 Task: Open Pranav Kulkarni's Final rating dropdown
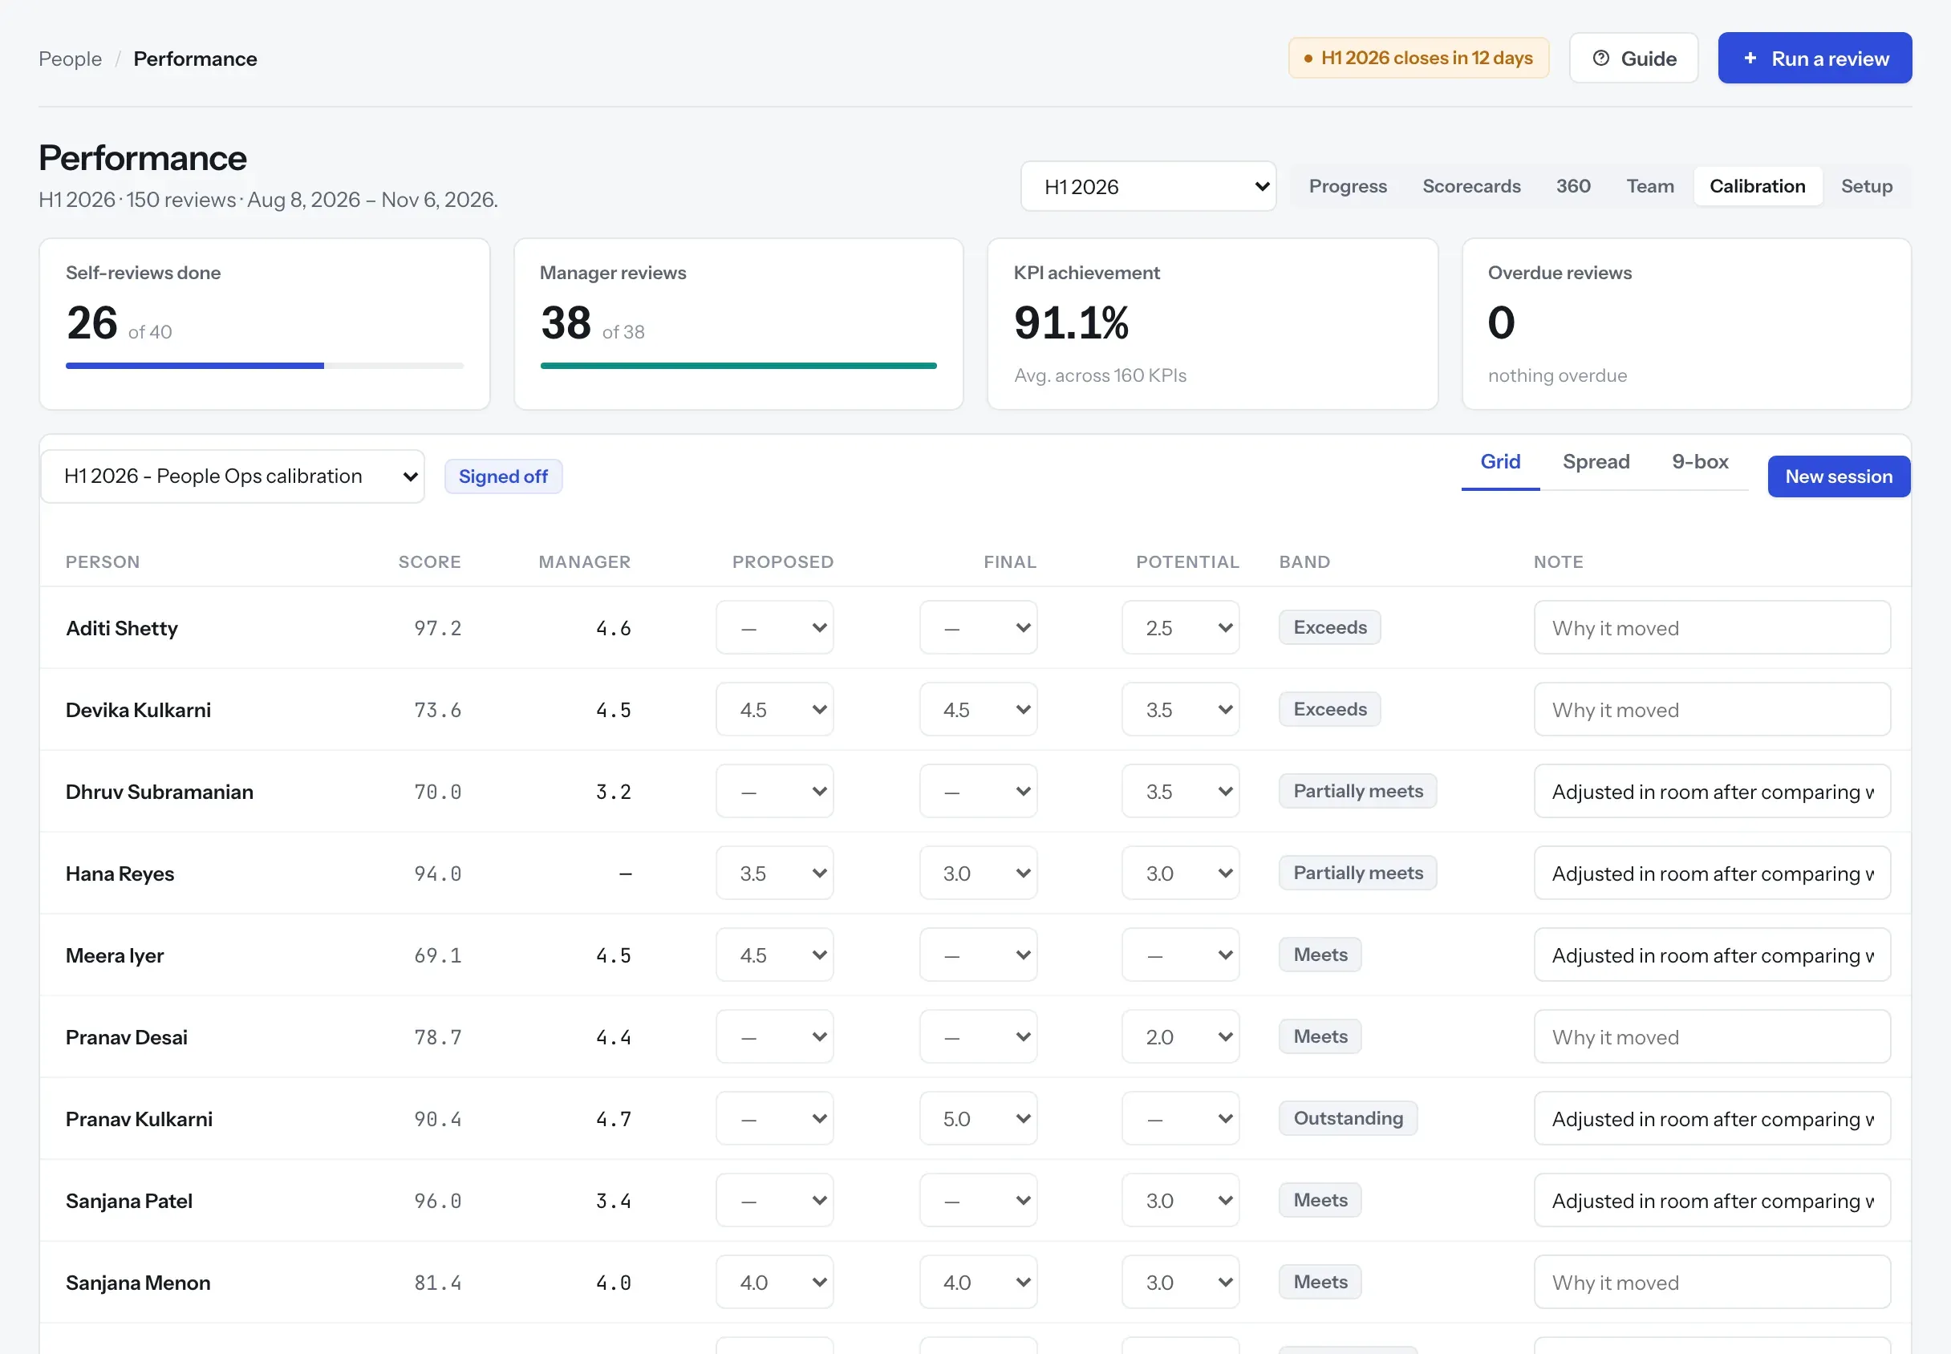(x=978, y=1119)
